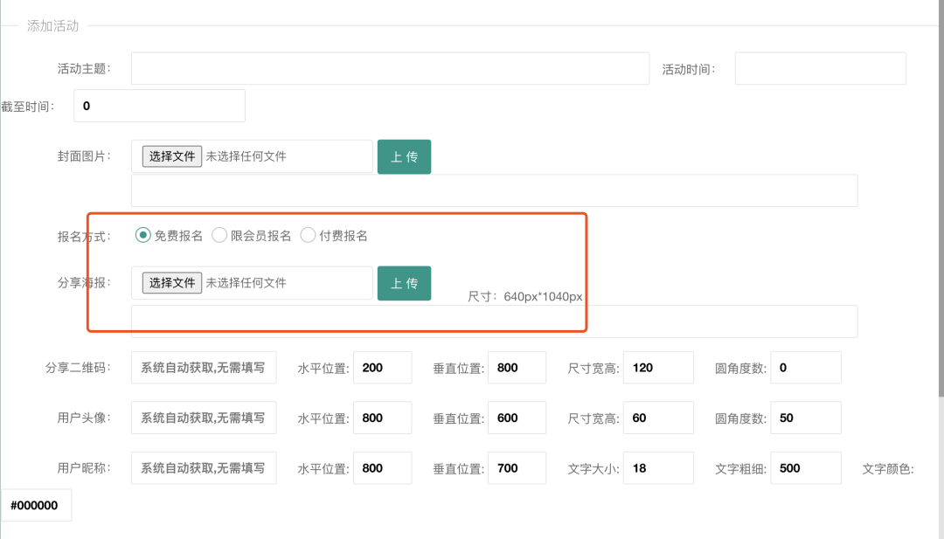Screen dimensions: 944x539
Task: Click the 封面图片 path text box
Action: point(494,190)
